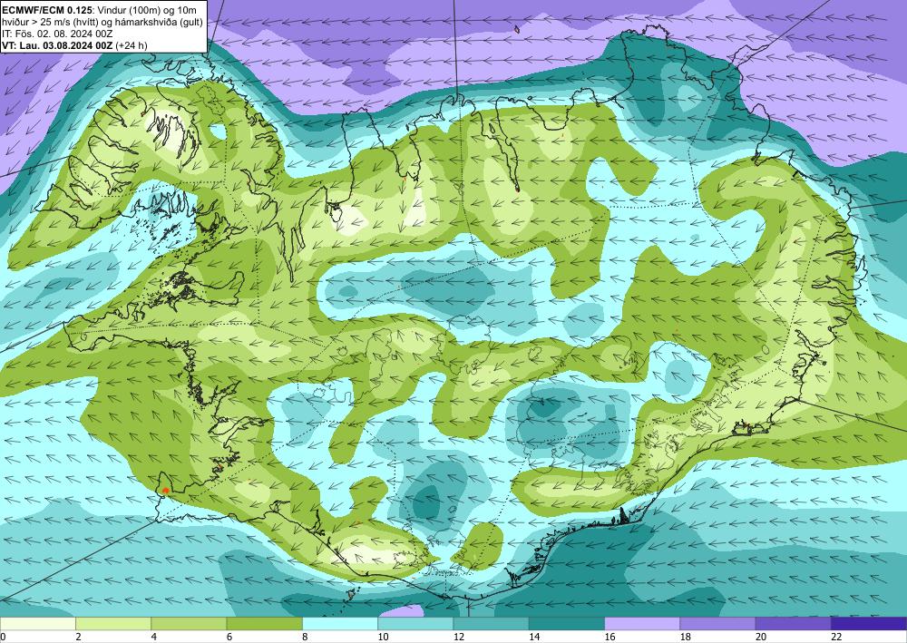Image resolution: width=907 pixels, height=643 pixels.
Task: Click the 'VT: Lau. 03.08.2024 00Z' valid time line
Action: point(57,45)
